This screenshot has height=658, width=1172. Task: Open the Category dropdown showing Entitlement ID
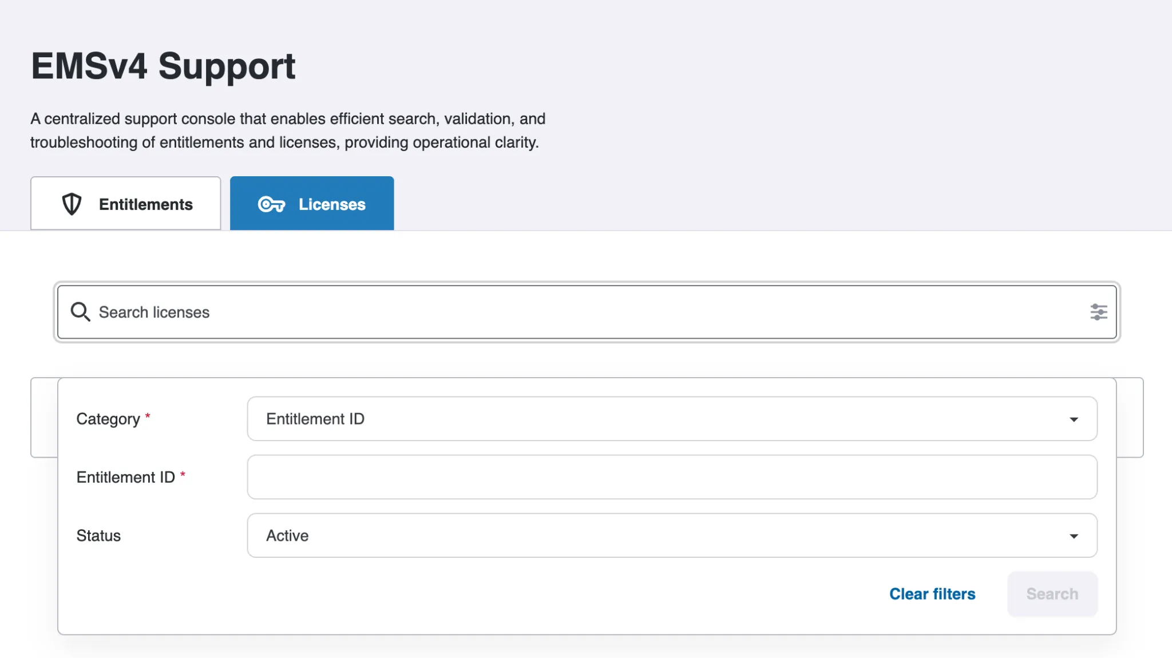pyautogui.click(x=672, y=419)
